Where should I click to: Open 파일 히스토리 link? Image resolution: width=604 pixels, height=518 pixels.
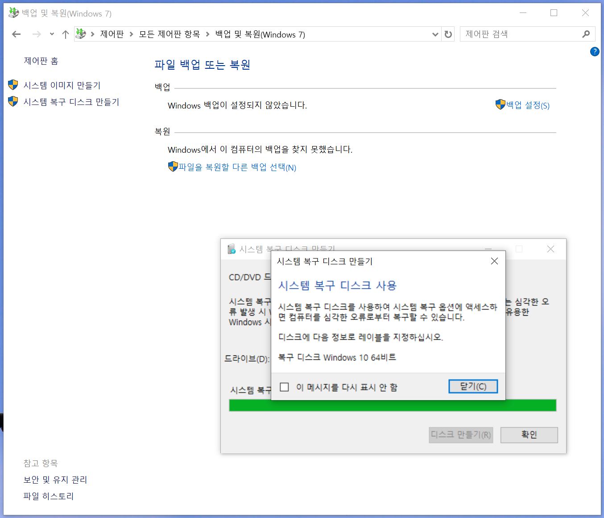[x=49, y=496]
